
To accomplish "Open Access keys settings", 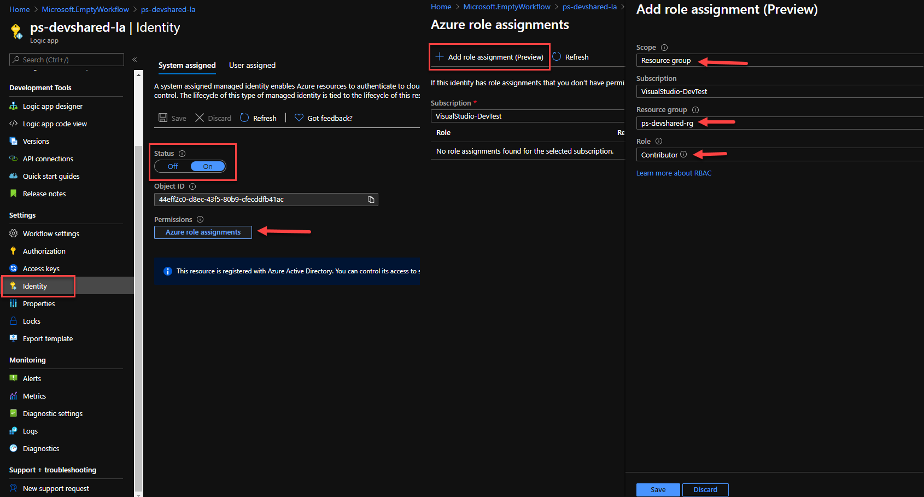I will [x=41, y=268].
